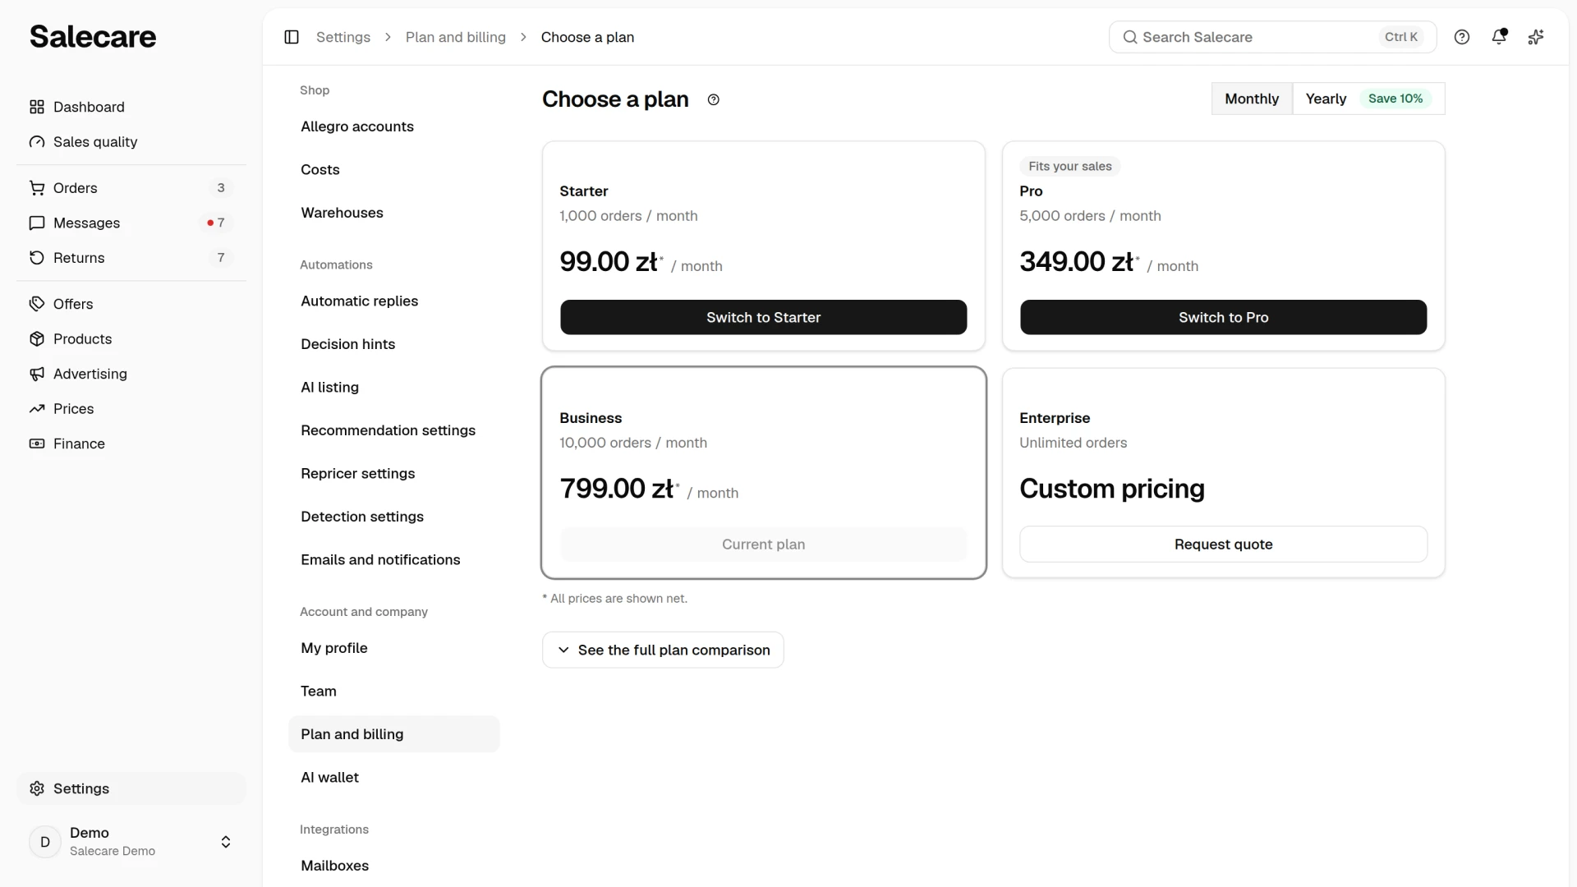Click the Save 10% badge
This screenshot has width=1577, height=887.
[1395, 99]
